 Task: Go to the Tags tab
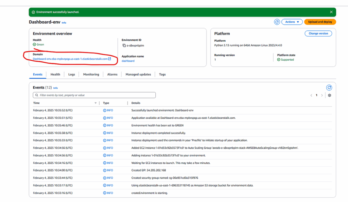point(162,74)
